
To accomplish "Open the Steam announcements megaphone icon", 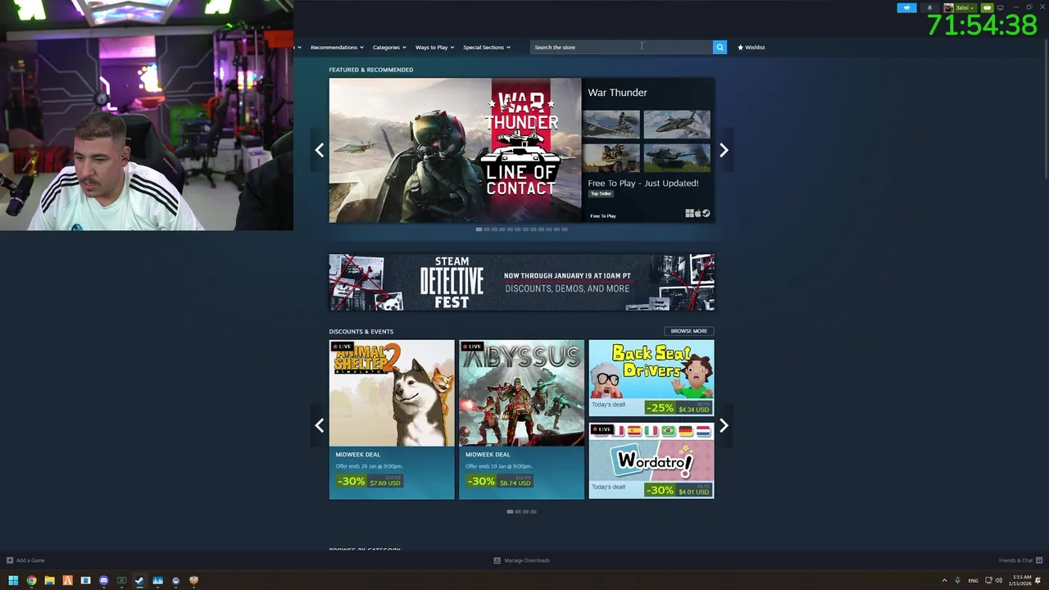I will point(906,7).
